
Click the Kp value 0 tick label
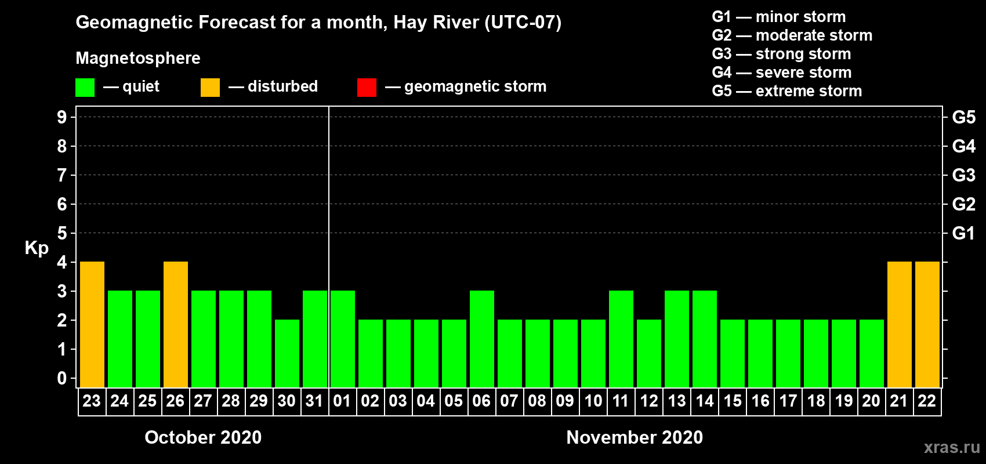click(x=62, y=378)
